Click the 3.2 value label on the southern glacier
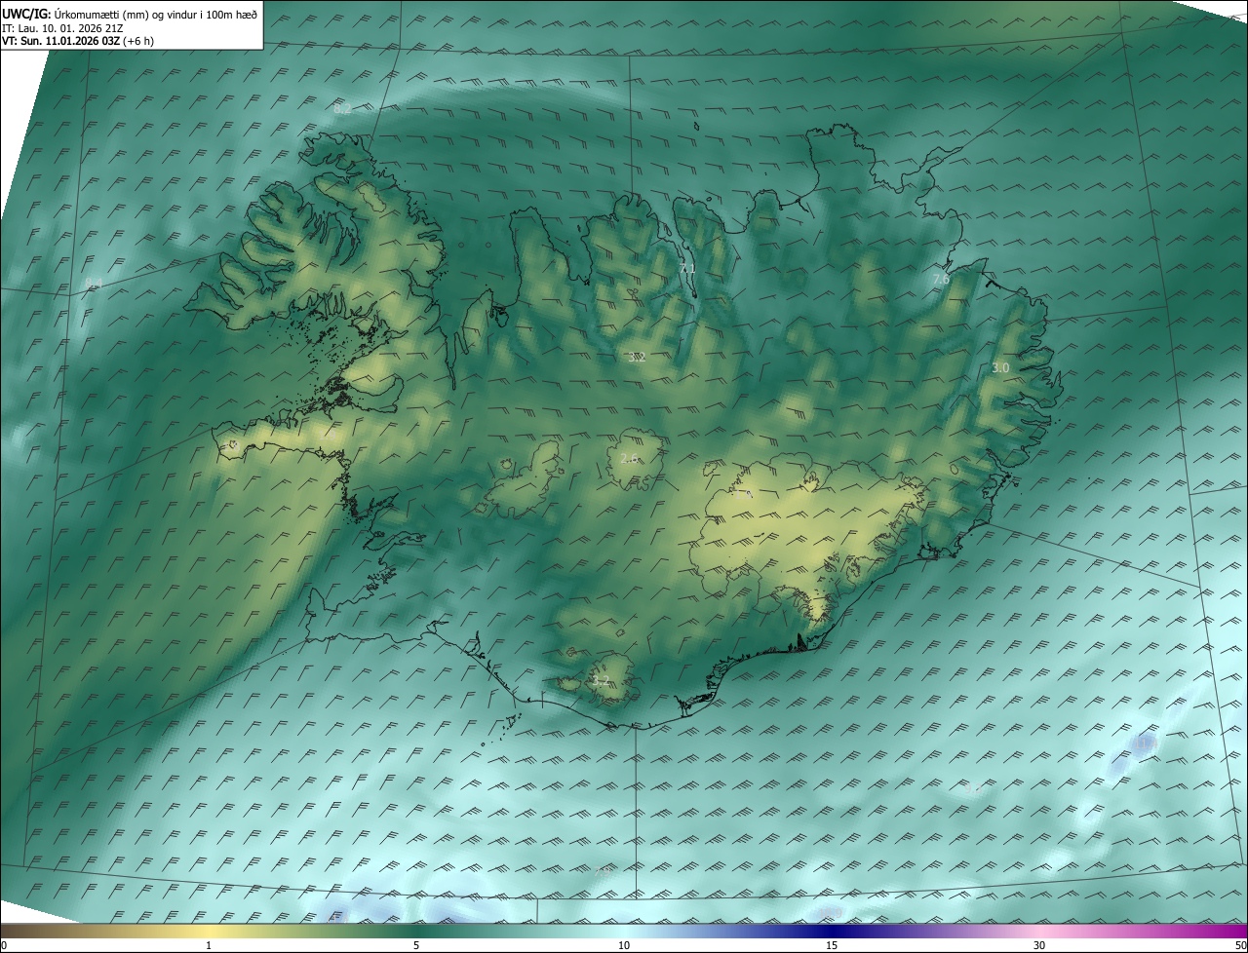The width and height of the screenshot is (1248, 953). [x=601, y=680]
